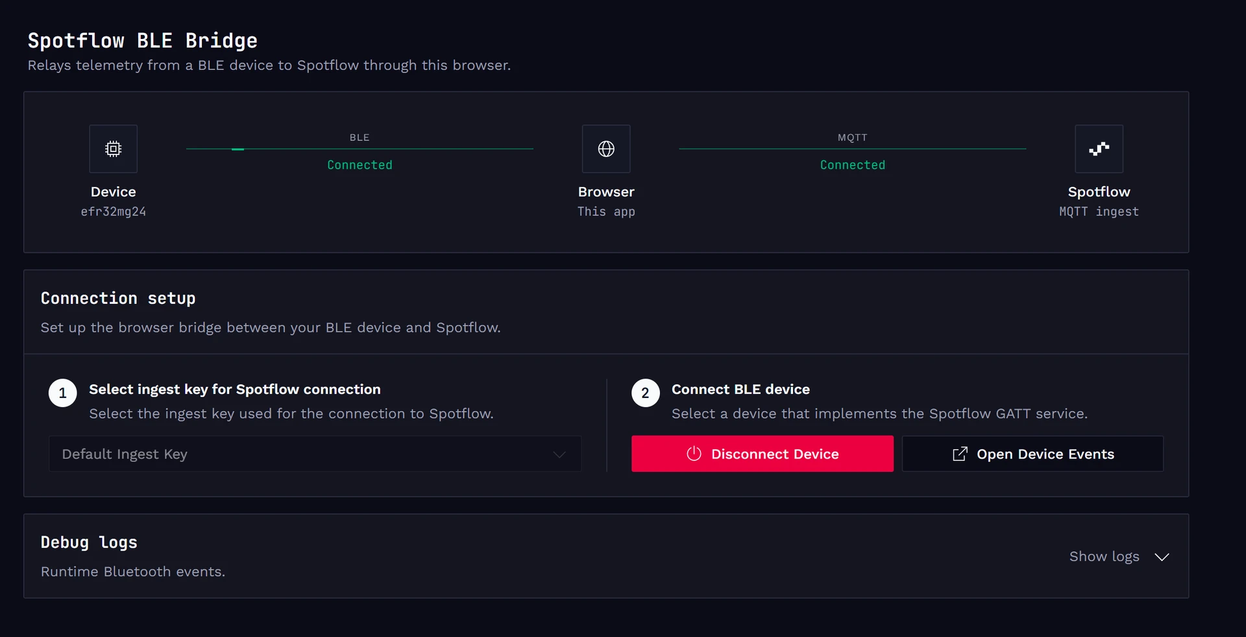Click the 'This app' browser caption
The image size is (1246, 637).
[606, 212]
